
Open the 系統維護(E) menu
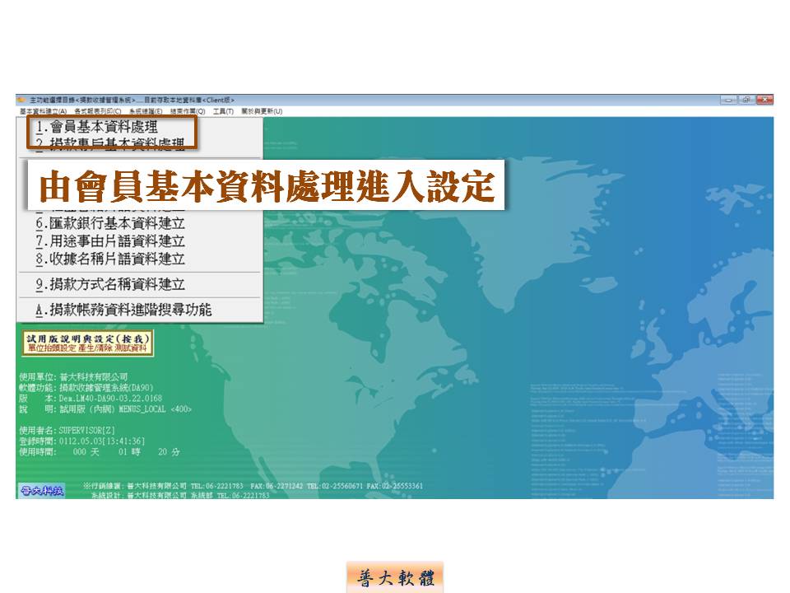[x=146, y=111]
